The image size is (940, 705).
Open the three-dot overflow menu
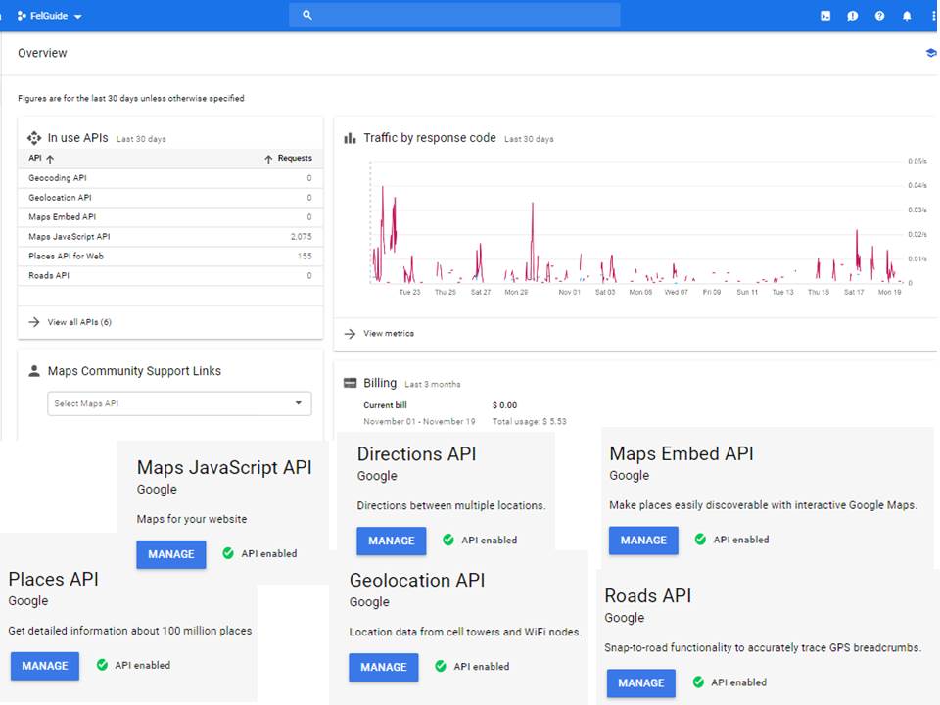point(934,15)
